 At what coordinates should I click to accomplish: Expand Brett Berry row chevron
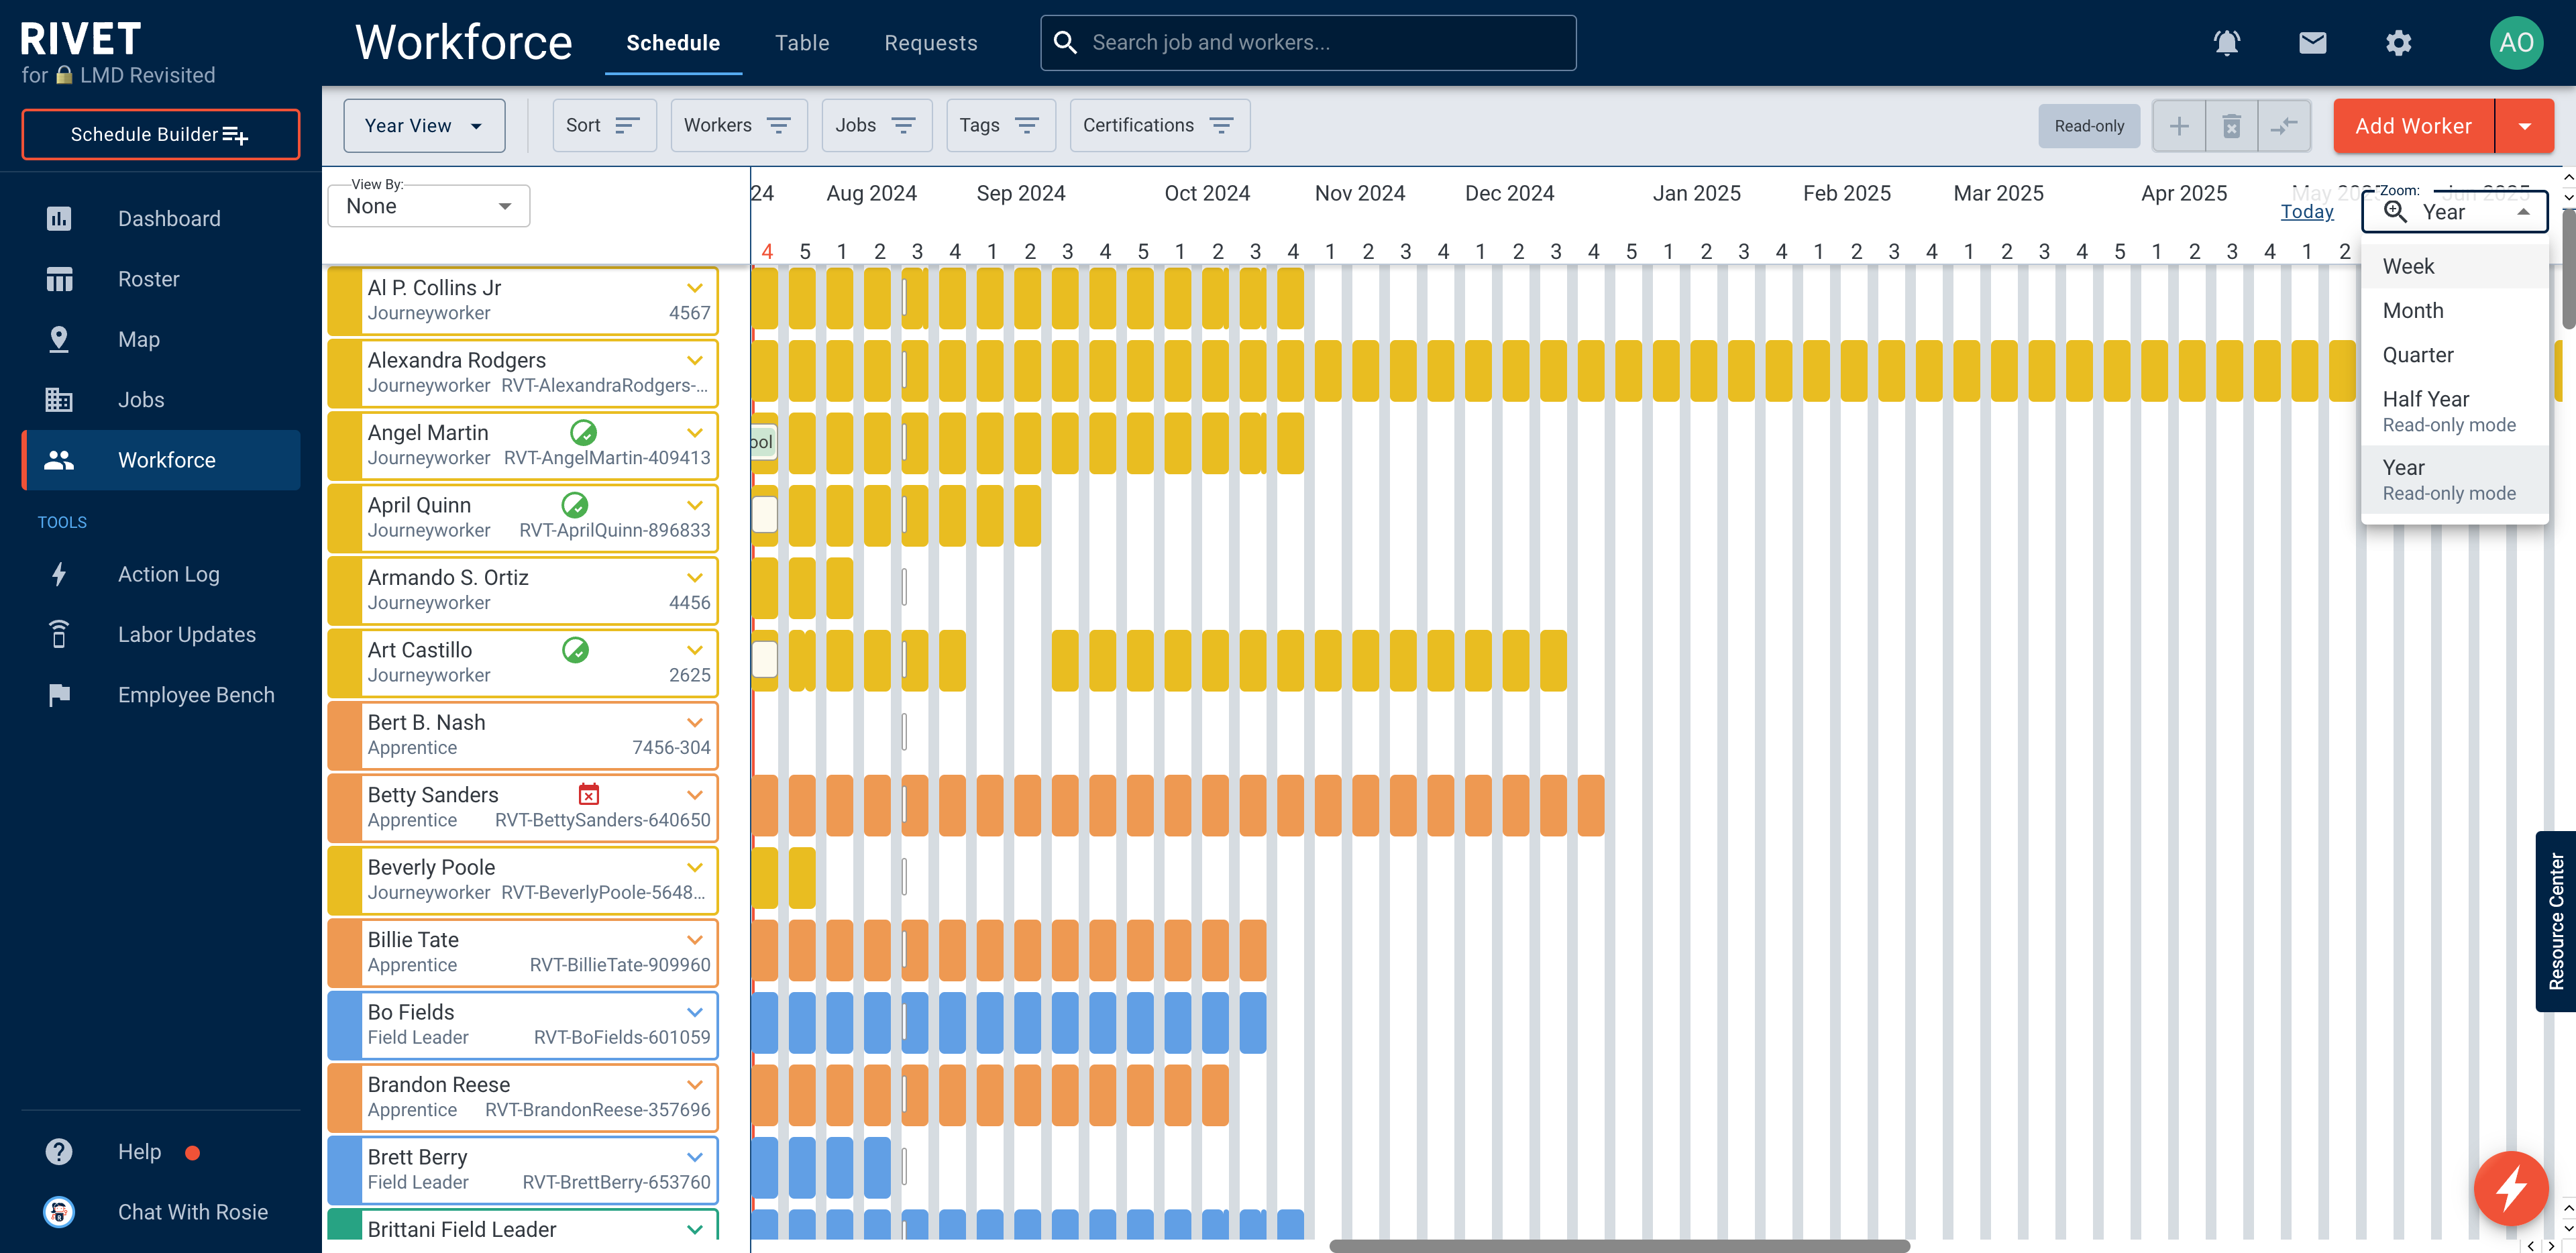pyautogui.click(x=695, y=1157)
